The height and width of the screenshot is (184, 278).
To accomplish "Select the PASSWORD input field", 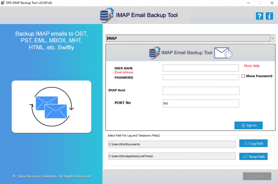I will [x=201, y=77].
